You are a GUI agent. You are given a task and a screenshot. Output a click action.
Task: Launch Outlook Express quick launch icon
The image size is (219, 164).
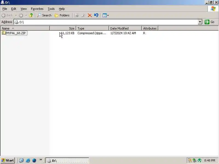click(21, 160)
